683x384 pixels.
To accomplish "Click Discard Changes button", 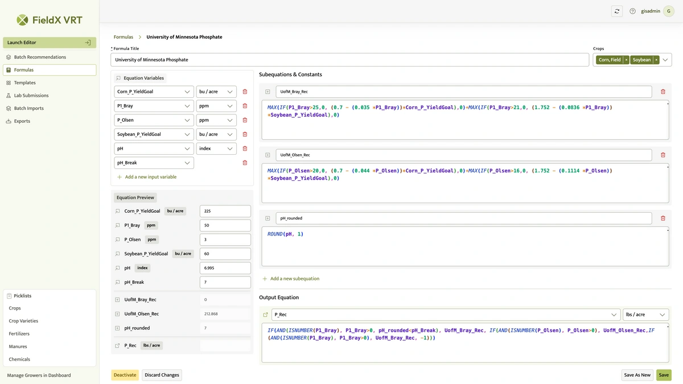I will 162,375.
